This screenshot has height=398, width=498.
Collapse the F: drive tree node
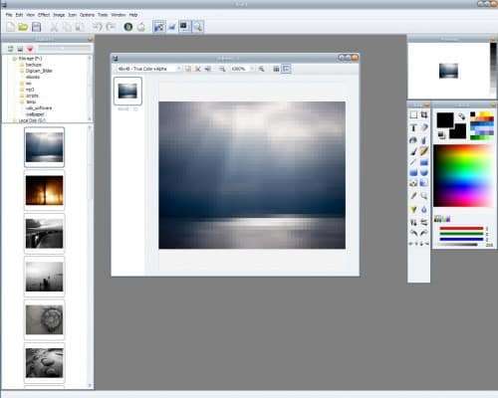pos(14,59)
